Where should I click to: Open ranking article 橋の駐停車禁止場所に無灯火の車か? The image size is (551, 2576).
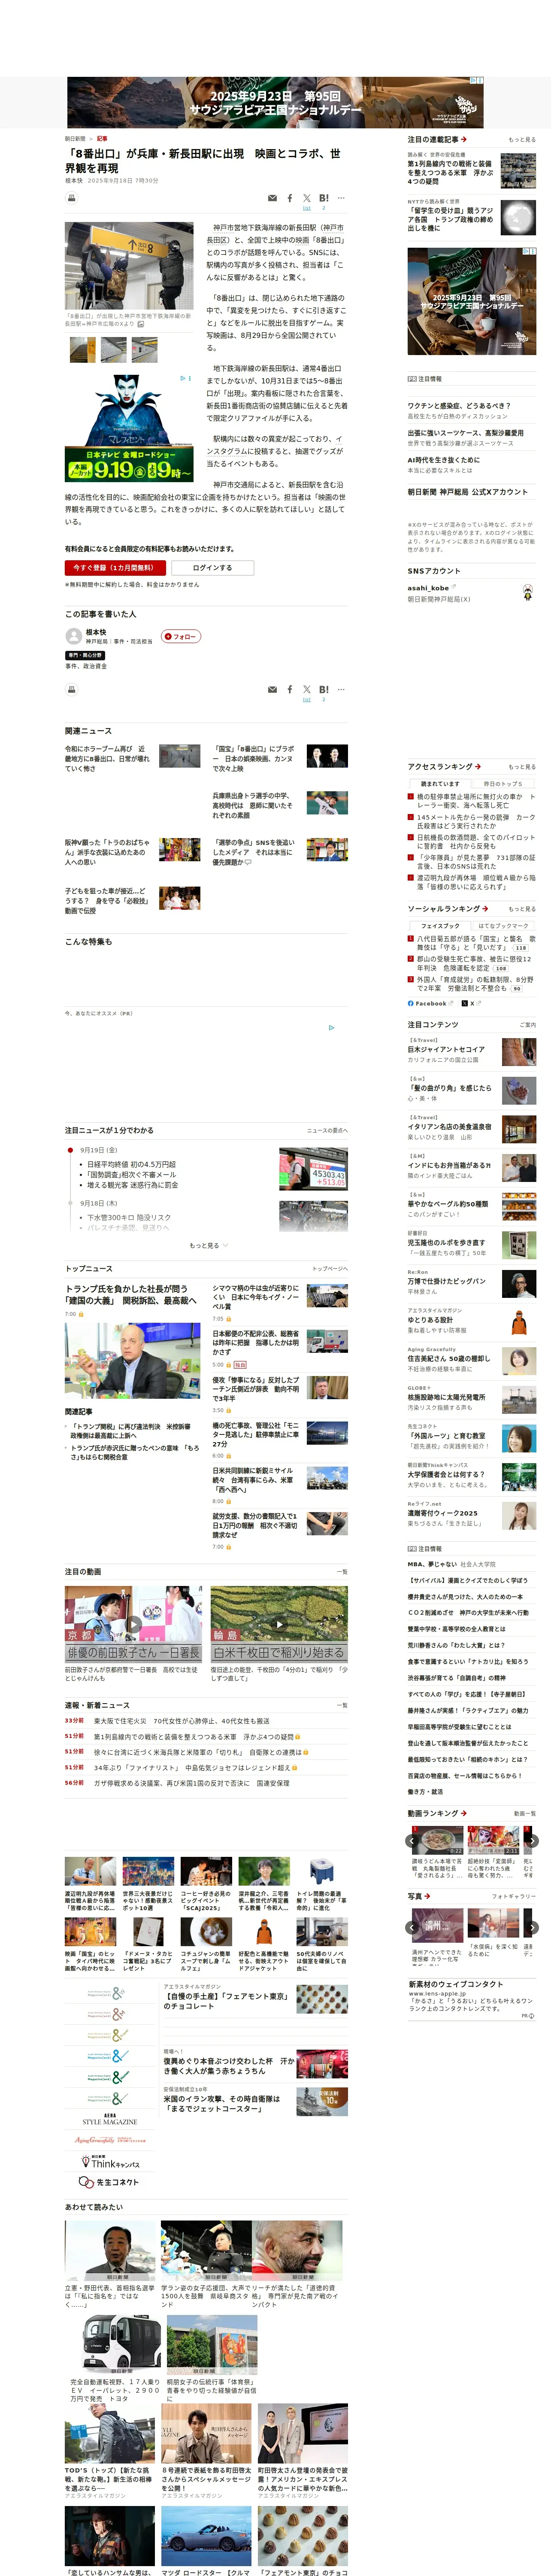[475, 801]
